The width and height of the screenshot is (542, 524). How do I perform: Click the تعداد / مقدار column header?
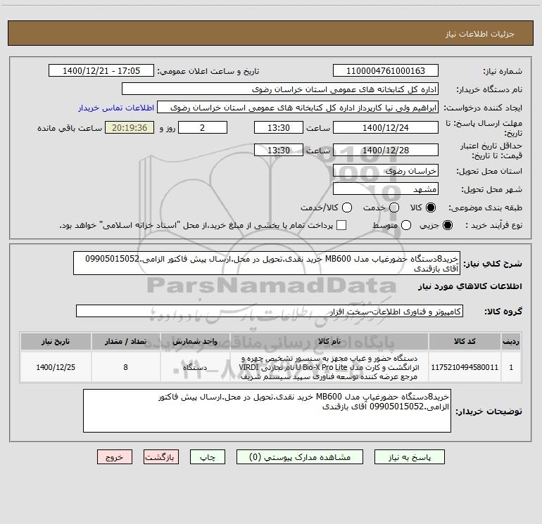[x=125, y=342]
